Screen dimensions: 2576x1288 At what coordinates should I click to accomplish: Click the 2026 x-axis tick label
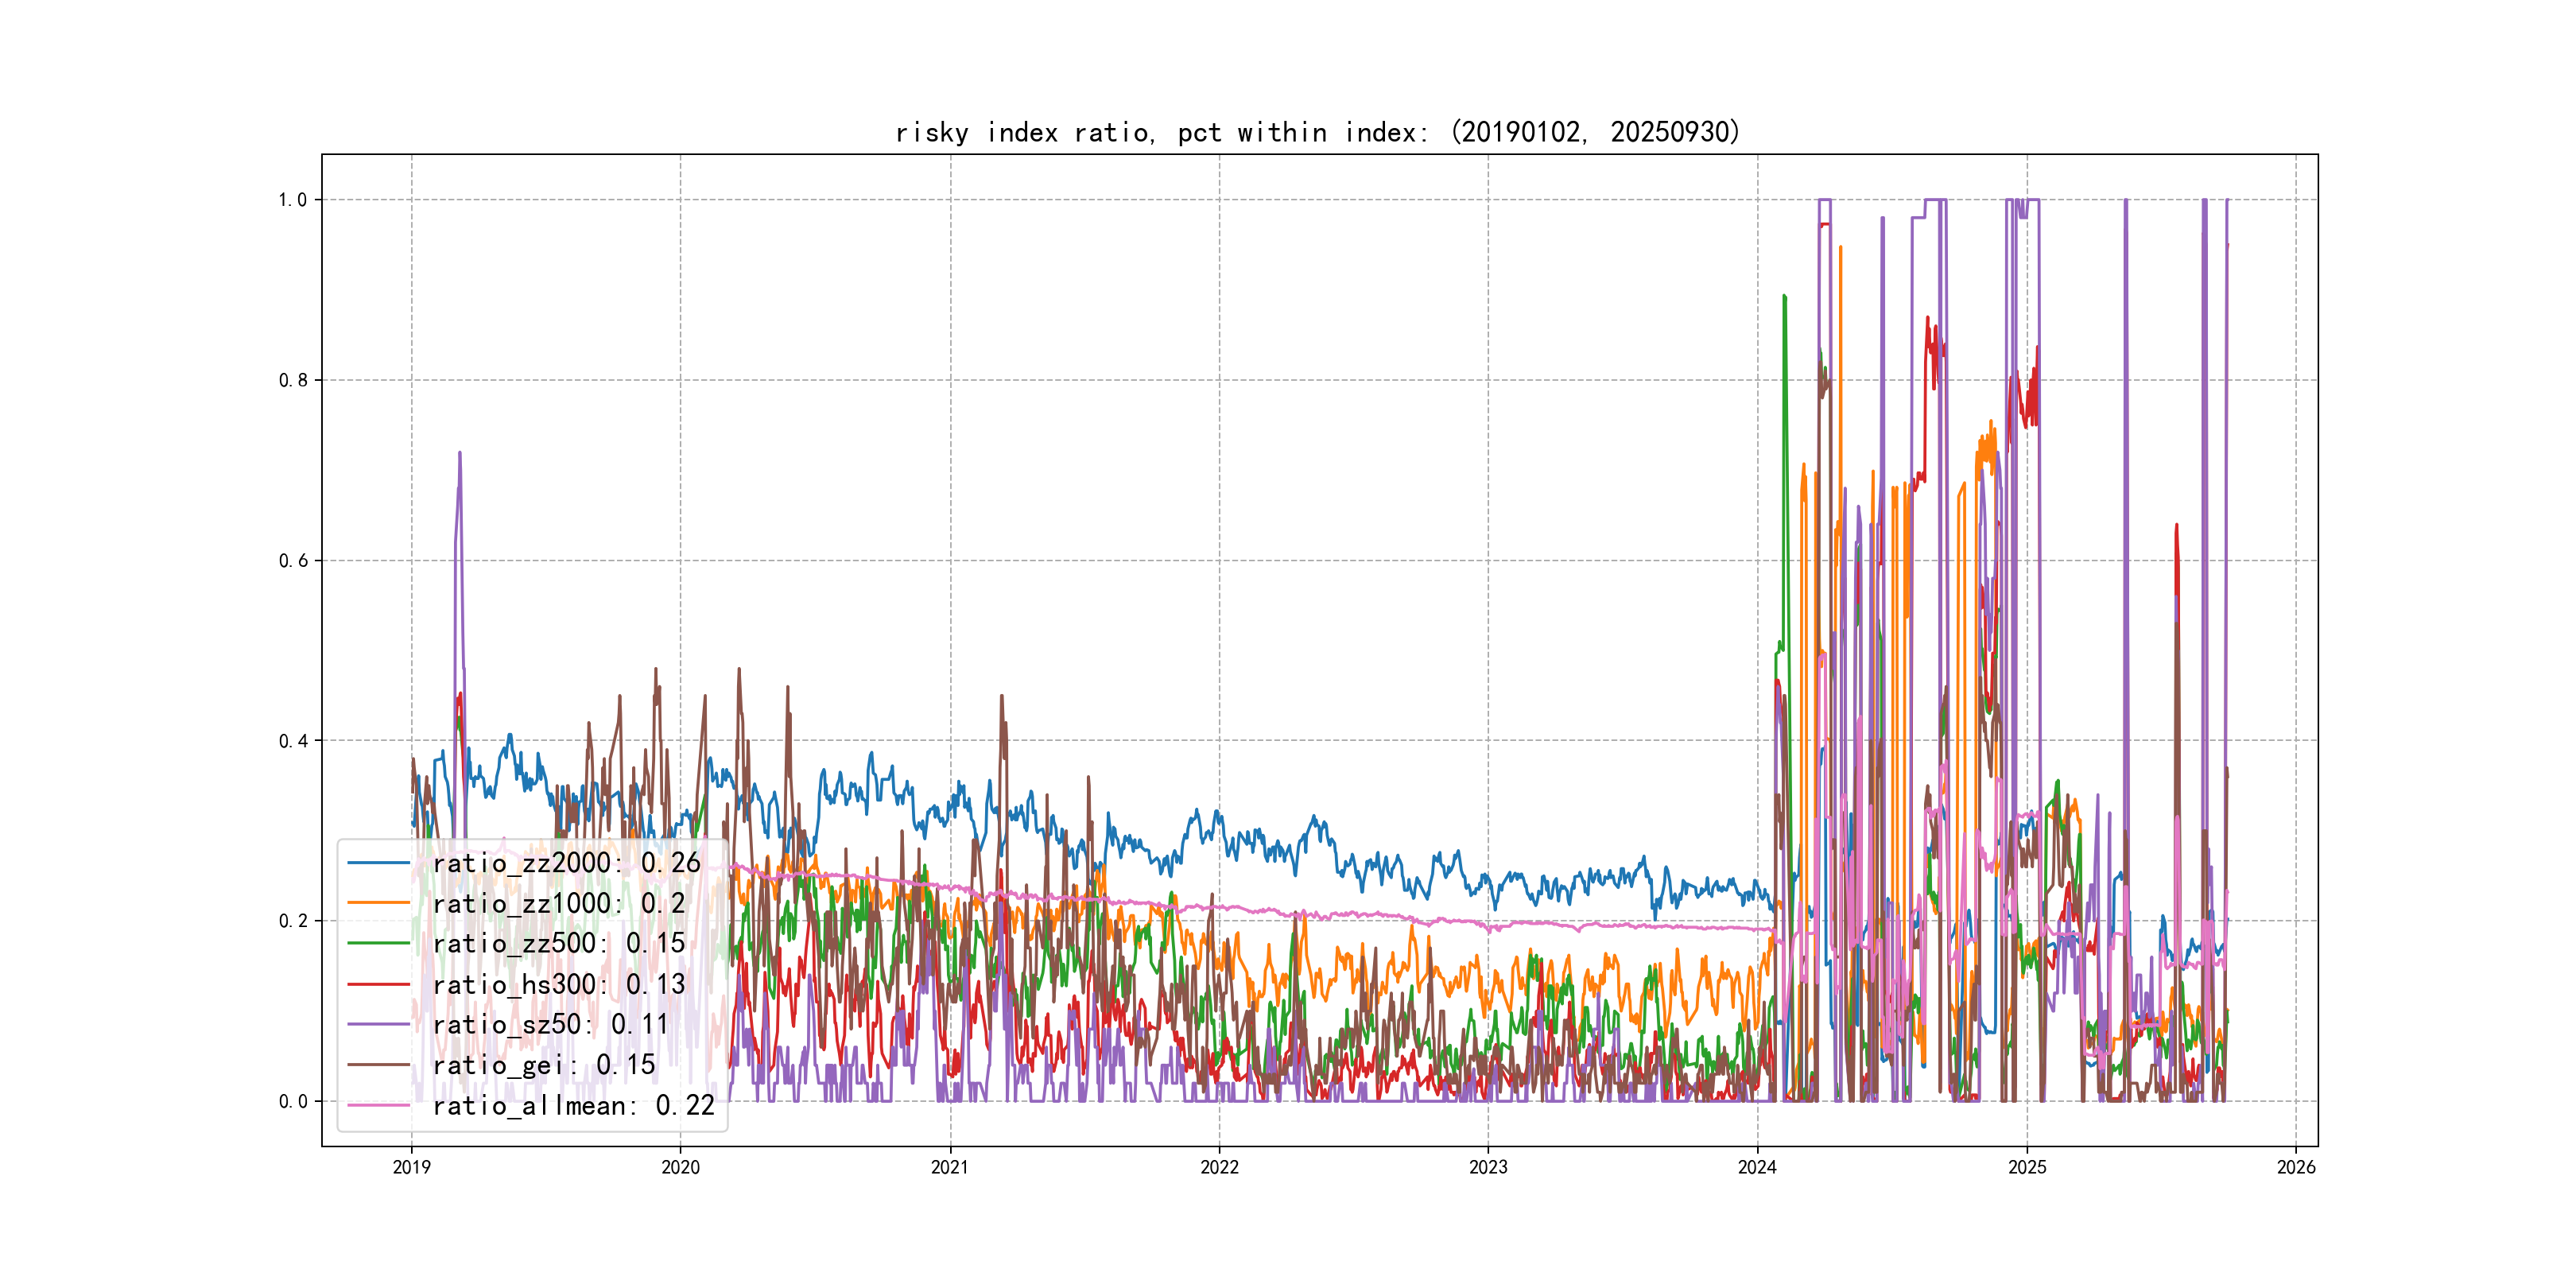2296,1168
